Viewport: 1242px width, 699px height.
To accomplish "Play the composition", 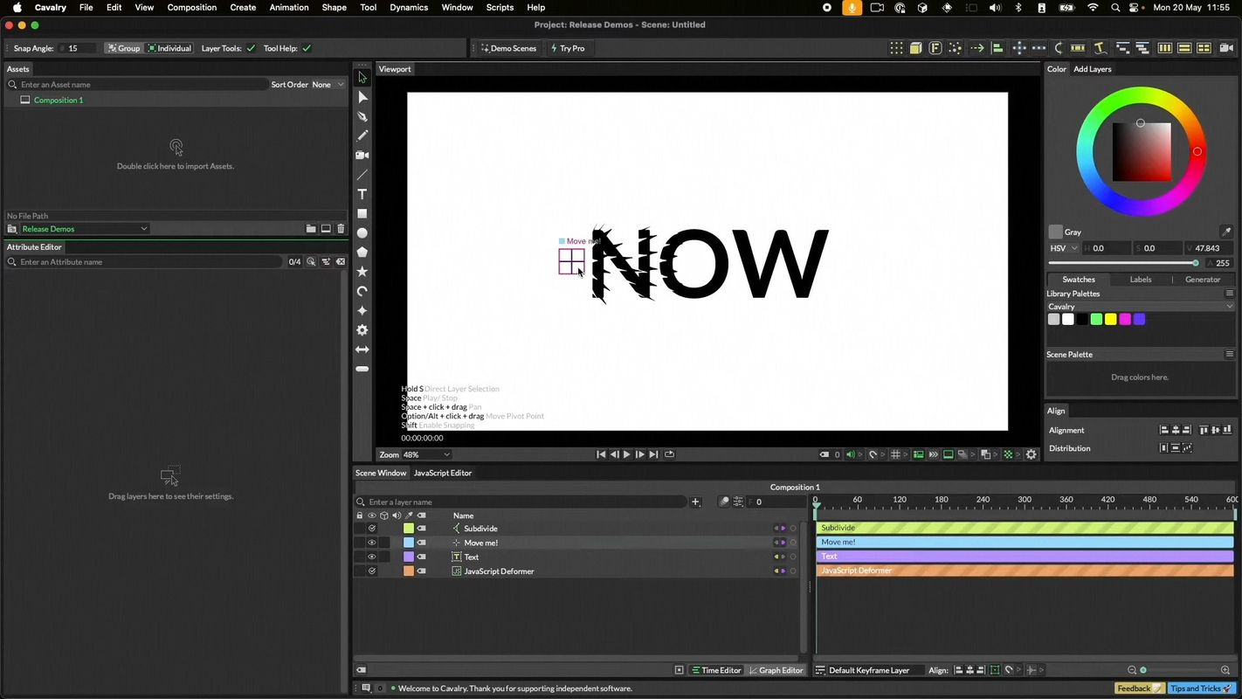I will (x=626, y=454).
